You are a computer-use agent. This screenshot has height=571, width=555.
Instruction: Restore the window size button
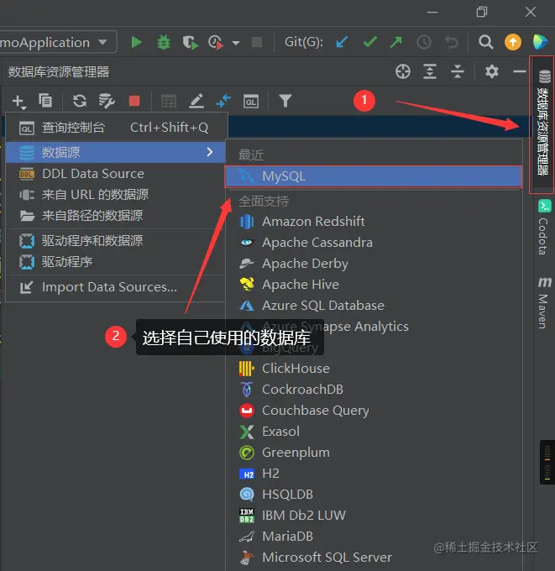pyautogui.click(x=482, y=12)
